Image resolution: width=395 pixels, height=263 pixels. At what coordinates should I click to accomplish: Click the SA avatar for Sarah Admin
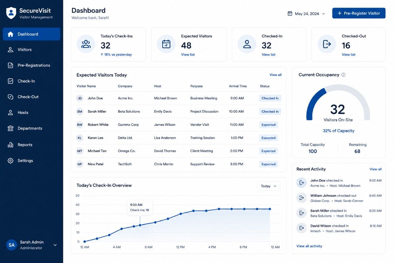point(12,245)
